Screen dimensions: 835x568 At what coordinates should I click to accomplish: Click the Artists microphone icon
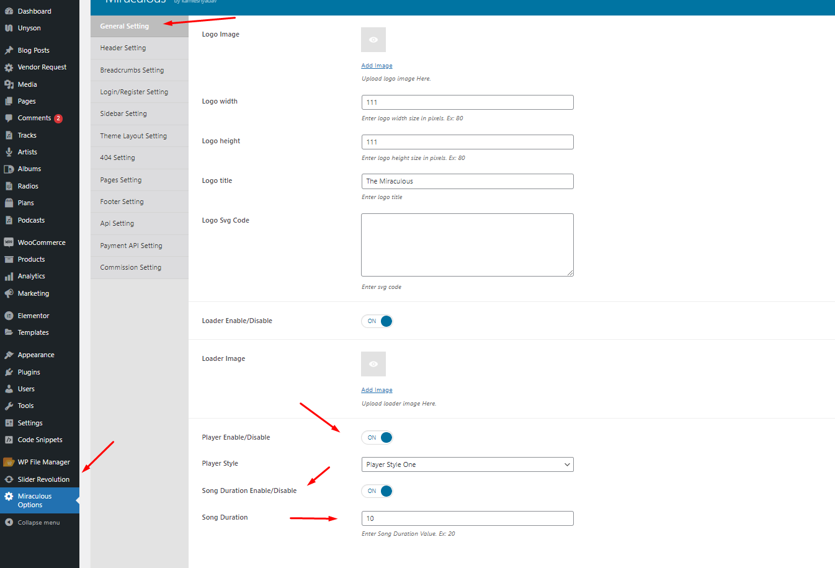tap(9, 152)
